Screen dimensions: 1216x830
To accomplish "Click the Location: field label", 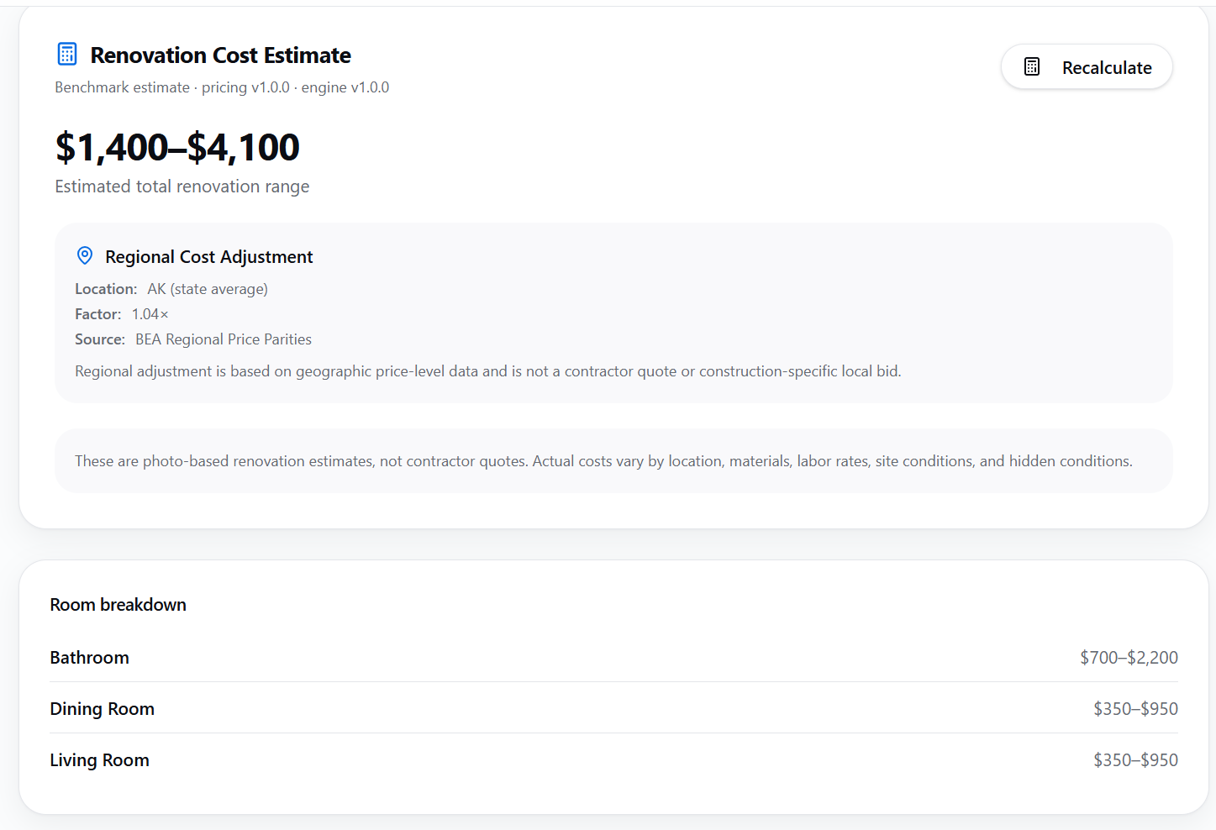I will click(106, 289).
